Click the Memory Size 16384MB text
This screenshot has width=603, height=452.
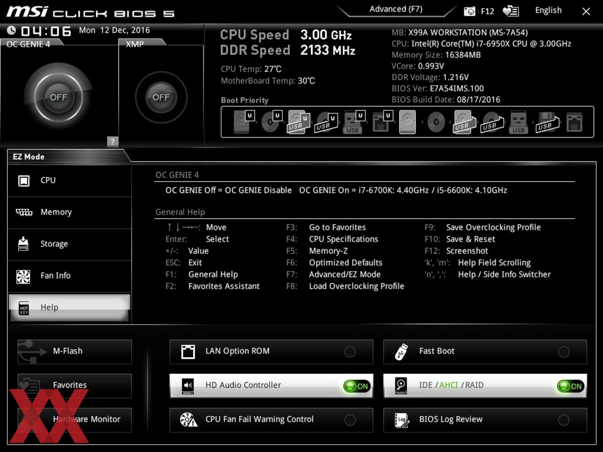point(436,55)
